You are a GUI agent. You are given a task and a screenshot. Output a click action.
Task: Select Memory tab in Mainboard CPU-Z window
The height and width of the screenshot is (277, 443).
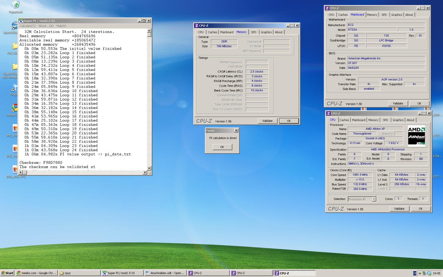372,15
